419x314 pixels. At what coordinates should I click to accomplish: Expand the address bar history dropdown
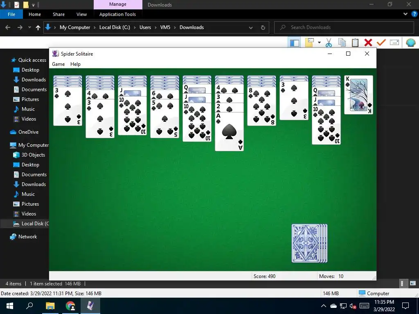[x=251, y=27]
